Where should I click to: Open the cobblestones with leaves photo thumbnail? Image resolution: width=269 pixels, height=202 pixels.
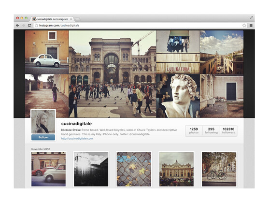pyautogui.click(x=134, y=169)
